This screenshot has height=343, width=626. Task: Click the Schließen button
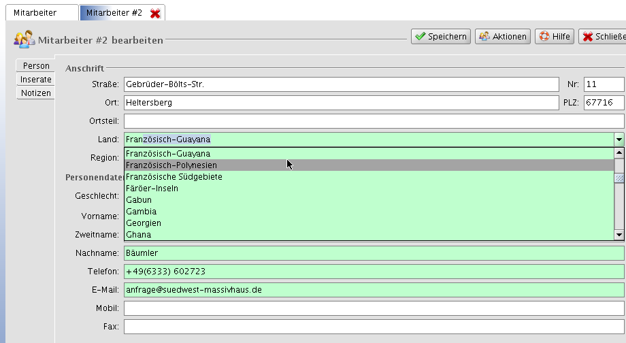[603, 37]
